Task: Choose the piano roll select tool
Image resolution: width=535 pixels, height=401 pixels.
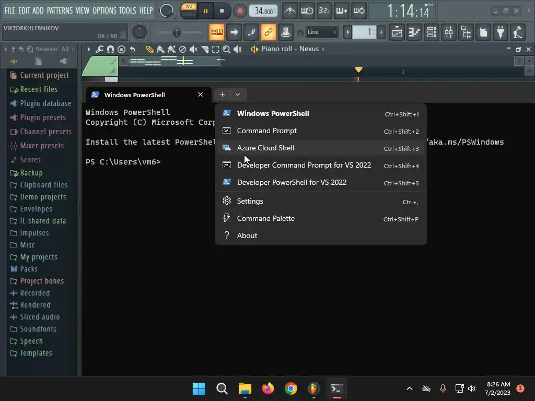Action: tap(215, 50)
